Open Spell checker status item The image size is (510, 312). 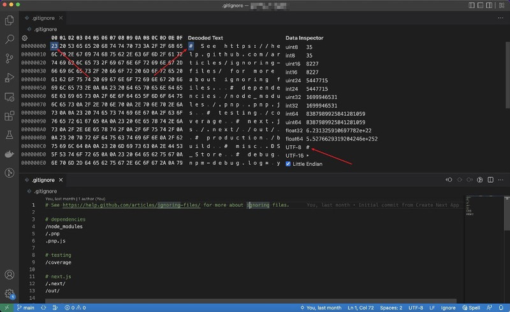[x=471, y=308]
